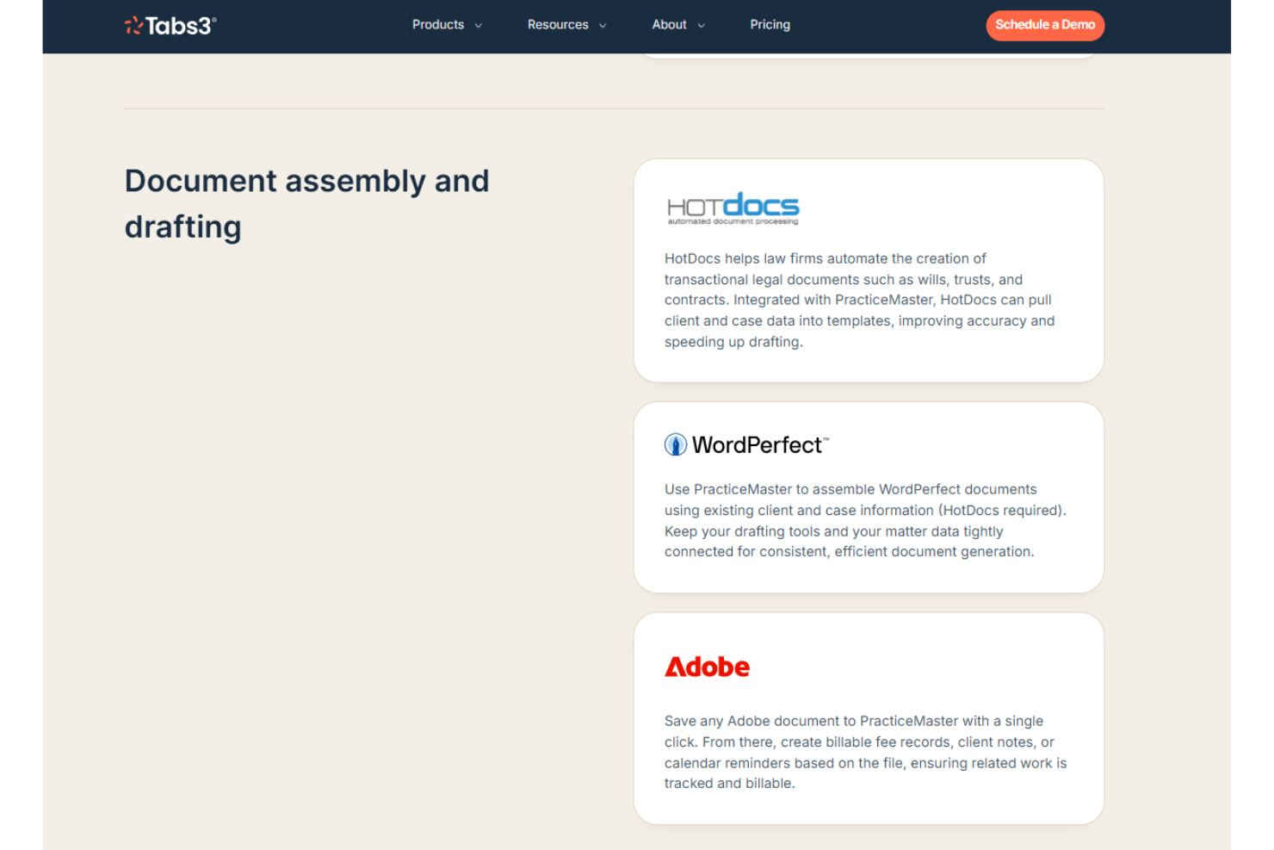Click the Adobe integration card
Viewport: 1274px width, 850px height.
tap(868, 718)
